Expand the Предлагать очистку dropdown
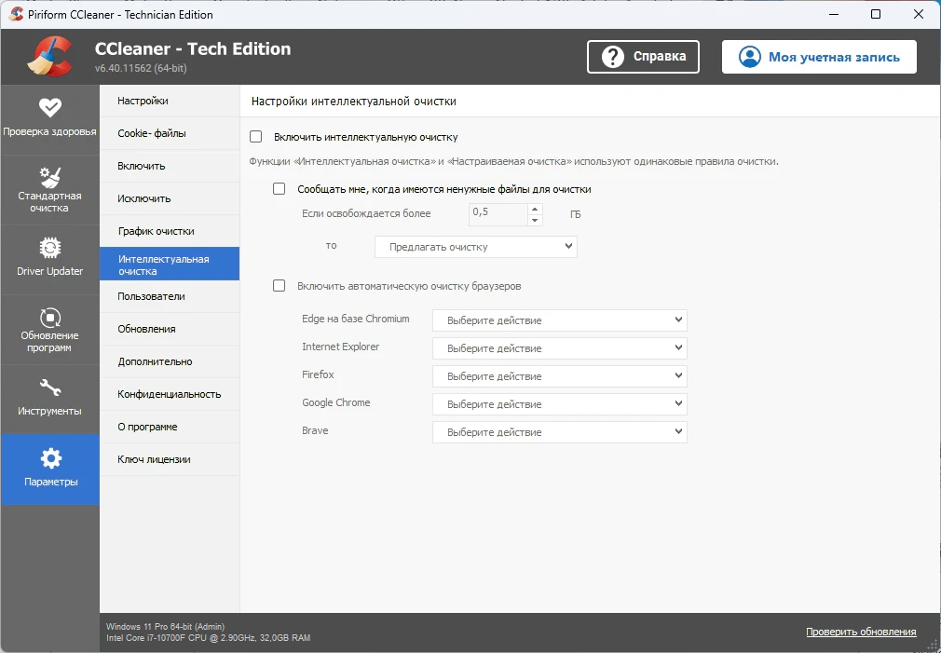The image size is (941, 653). click(476, 247)
